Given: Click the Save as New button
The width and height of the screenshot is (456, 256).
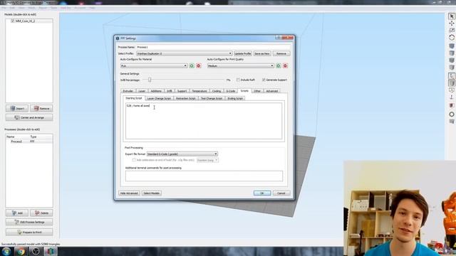Looking at the screenshot, I should [x=262, y=54].
